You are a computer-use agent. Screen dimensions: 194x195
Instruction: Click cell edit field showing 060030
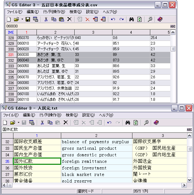[88, 26]
